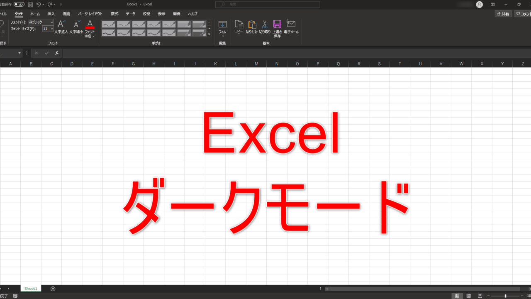Open the 数式 tab
531x299 pixels.
[x=114, y=14]
